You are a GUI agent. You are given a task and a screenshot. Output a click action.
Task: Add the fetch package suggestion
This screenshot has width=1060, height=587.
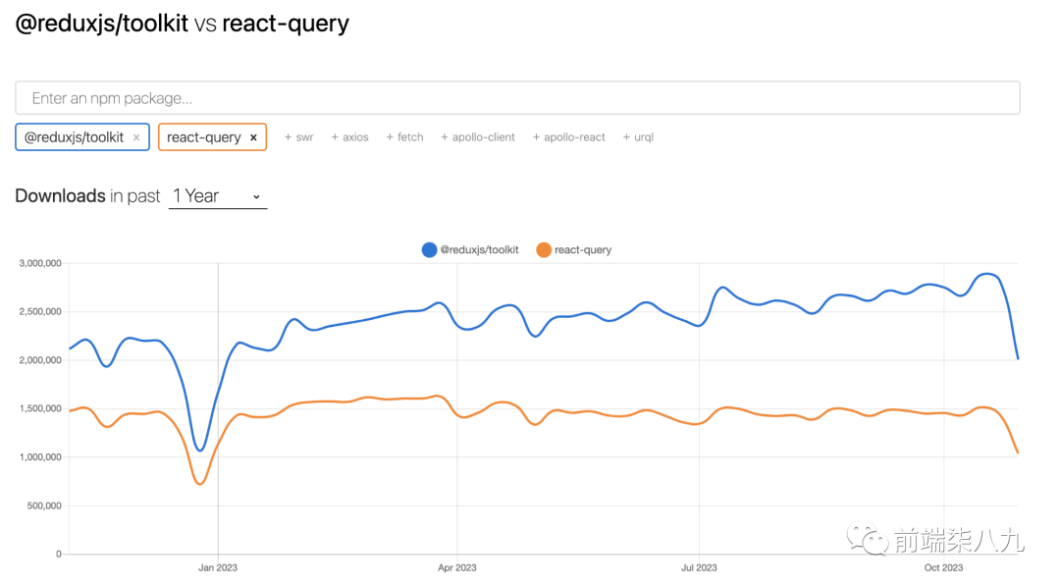coord(405,137)
